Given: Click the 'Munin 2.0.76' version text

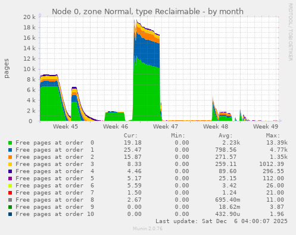Looking at the screenshot, I should click(148, 228).
